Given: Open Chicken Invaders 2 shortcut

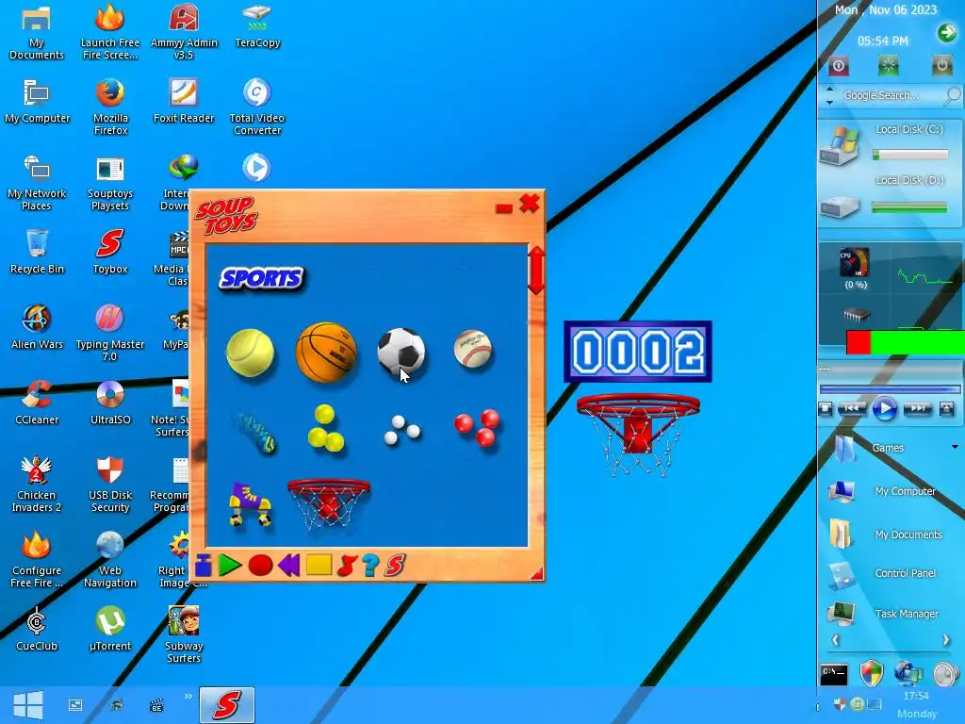Looking at the screenshot, I should pyautogui.click(x=37, y=484).
